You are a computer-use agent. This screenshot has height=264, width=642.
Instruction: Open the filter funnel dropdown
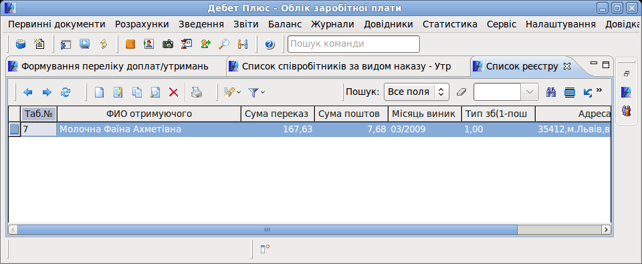point(263,92)
